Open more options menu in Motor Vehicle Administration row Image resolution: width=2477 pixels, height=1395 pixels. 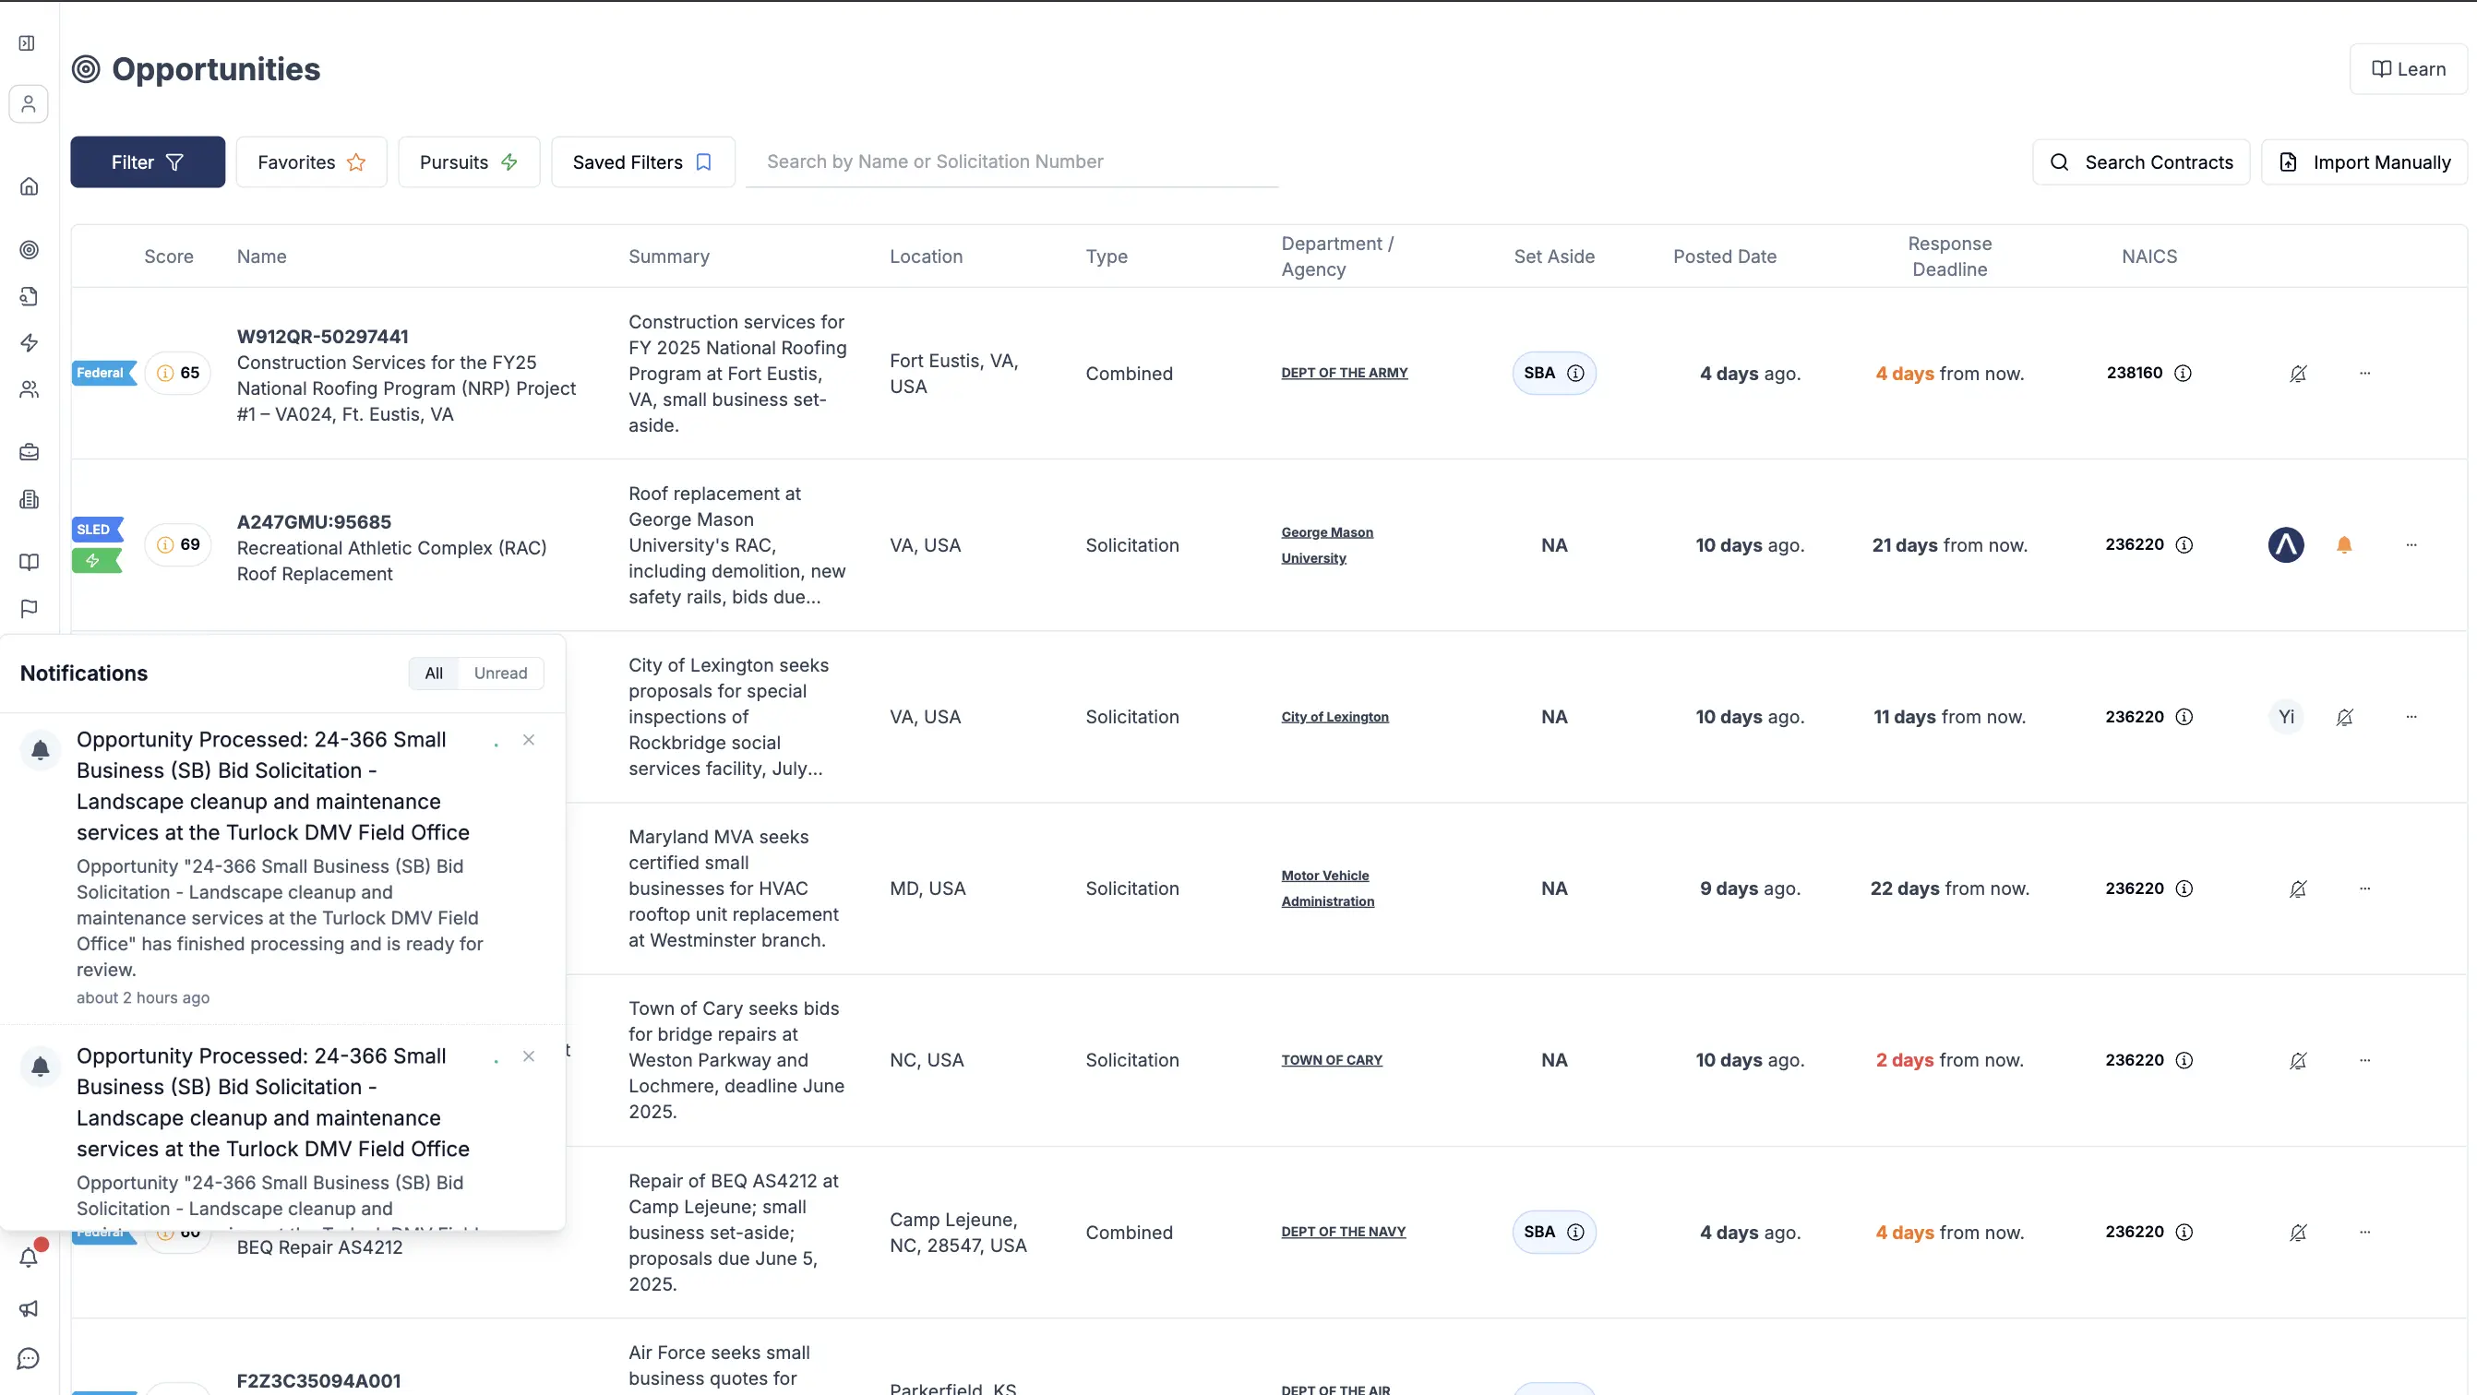[2364, 888]
